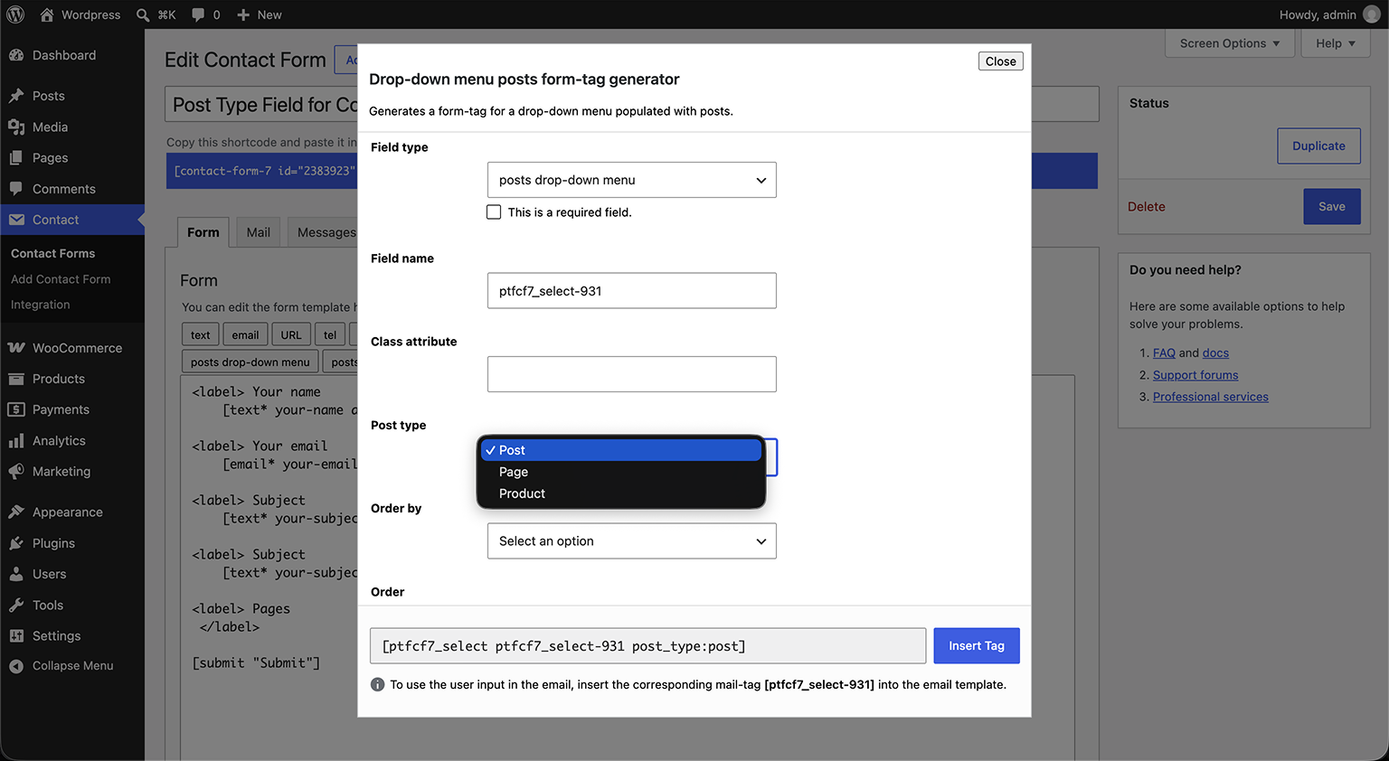Focus the Class attribute input
The width and height of the screenshot is (1389, 761).
[x=632, y=374]
